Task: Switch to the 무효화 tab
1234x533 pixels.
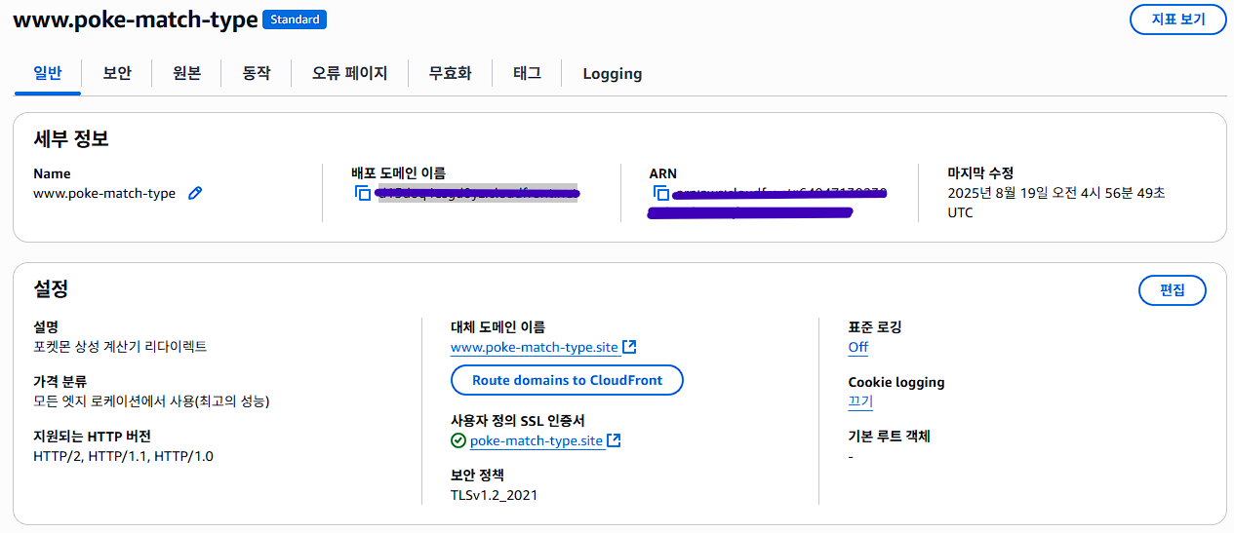Action: coord(450,73)
